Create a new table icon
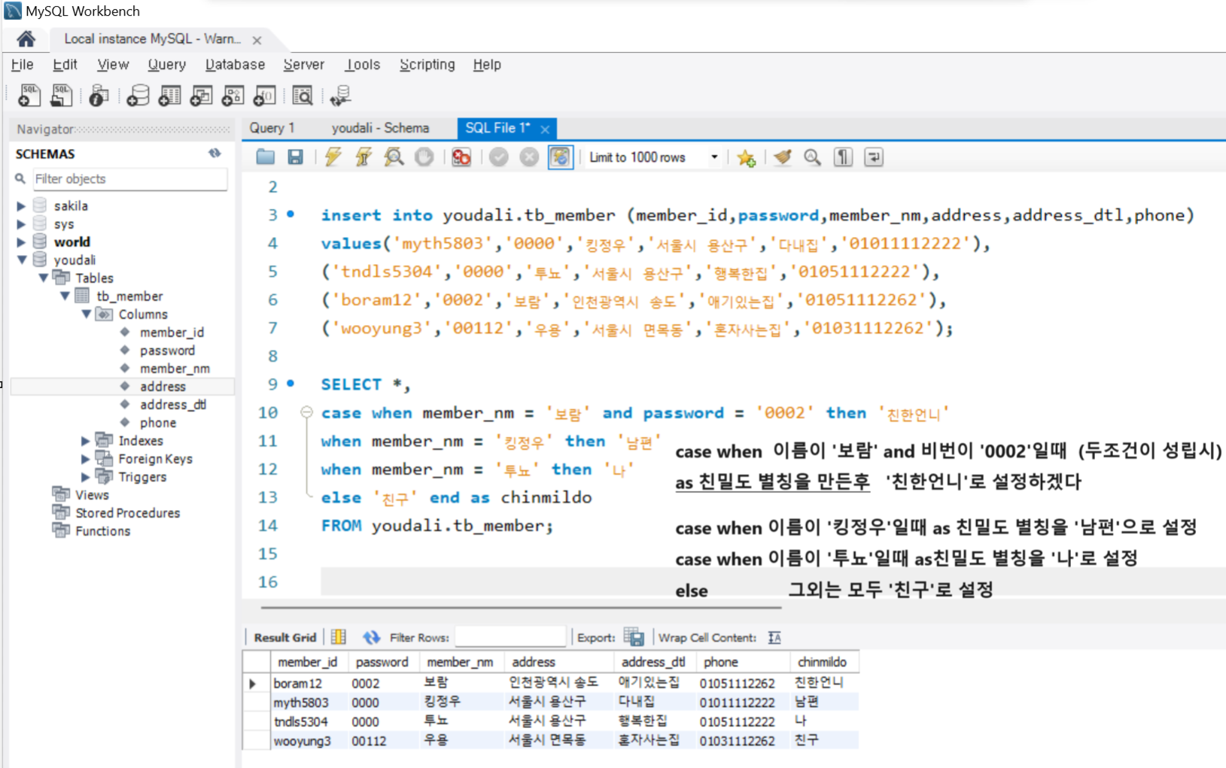The image size is (1226, 768). tap(169, 96)
